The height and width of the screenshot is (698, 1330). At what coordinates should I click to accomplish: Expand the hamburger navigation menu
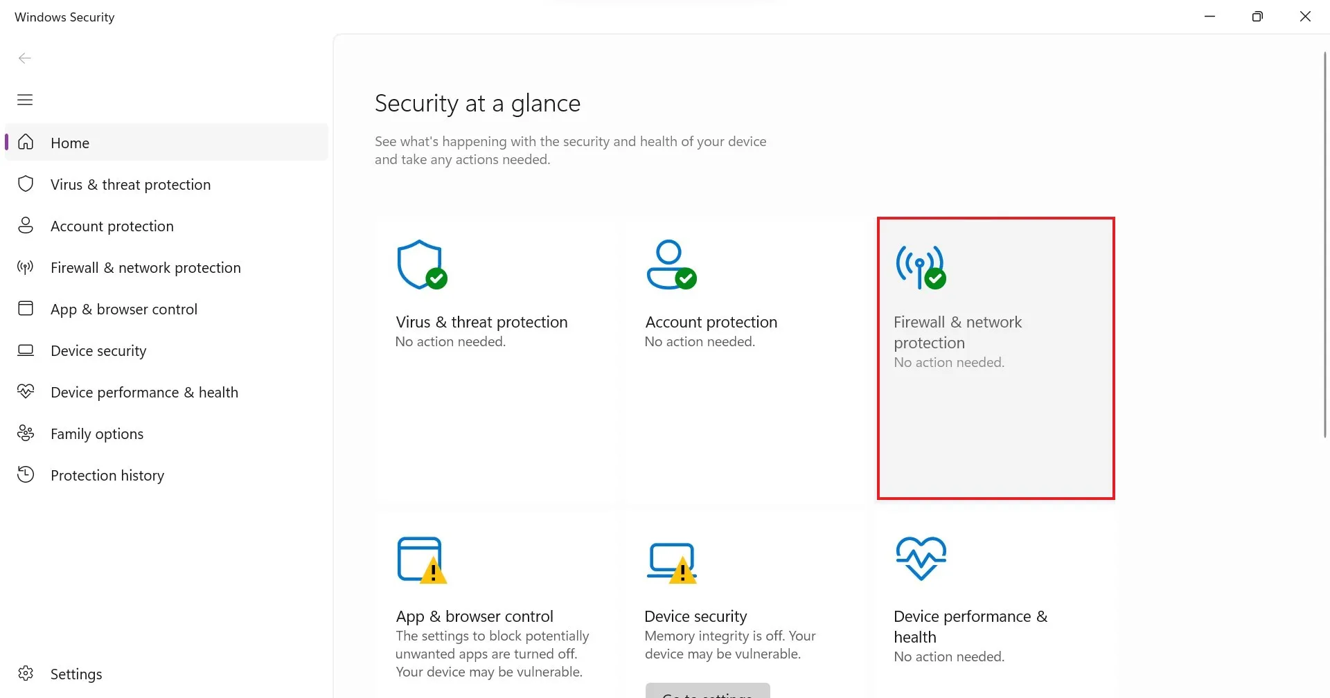coord(25,100)
